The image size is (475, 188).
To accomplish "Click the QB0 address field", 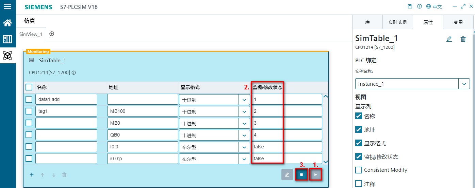I will [143, 135].
